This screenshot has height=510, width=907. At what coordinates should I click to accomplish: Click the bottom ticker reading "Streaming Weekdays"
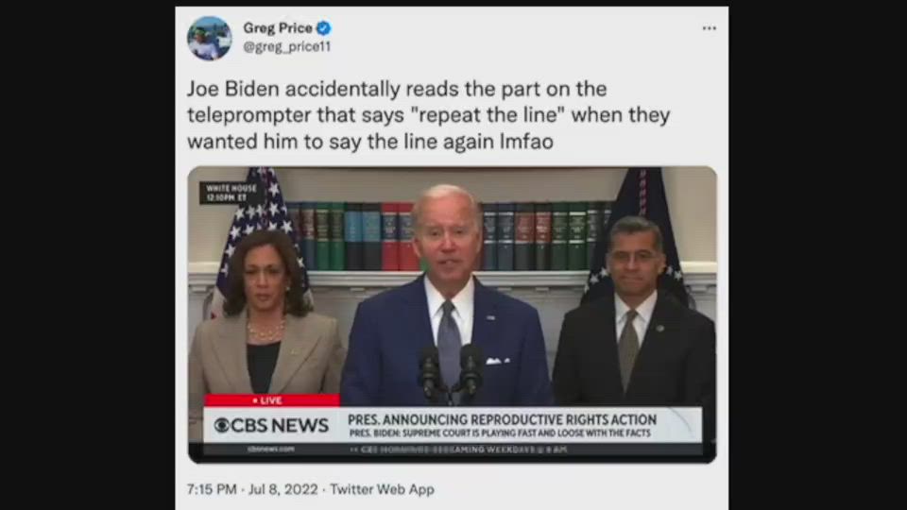pos(463,450)
